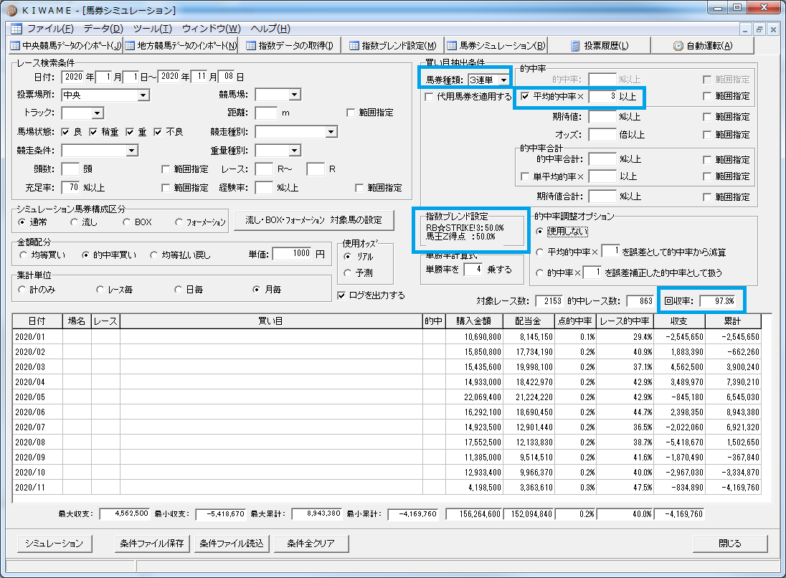Click the 閉じる button

pos(730,544)
